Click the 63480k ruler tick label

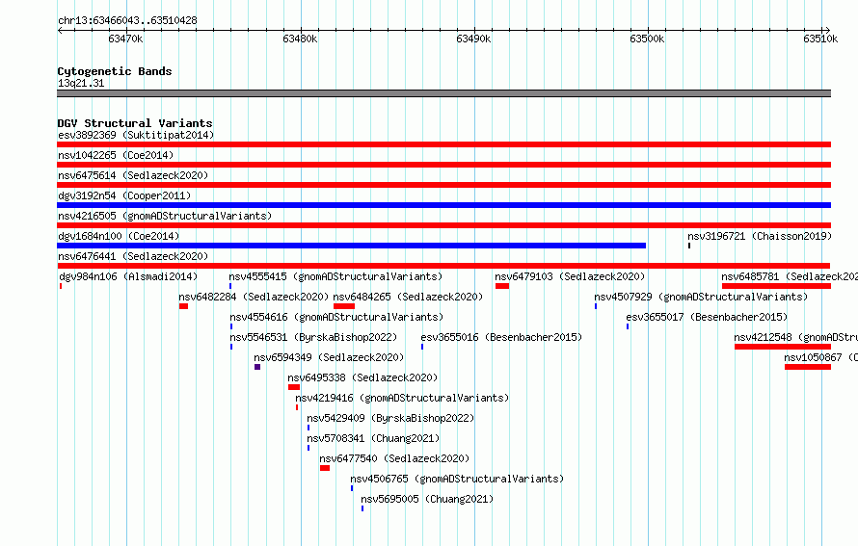pos(300,39)
